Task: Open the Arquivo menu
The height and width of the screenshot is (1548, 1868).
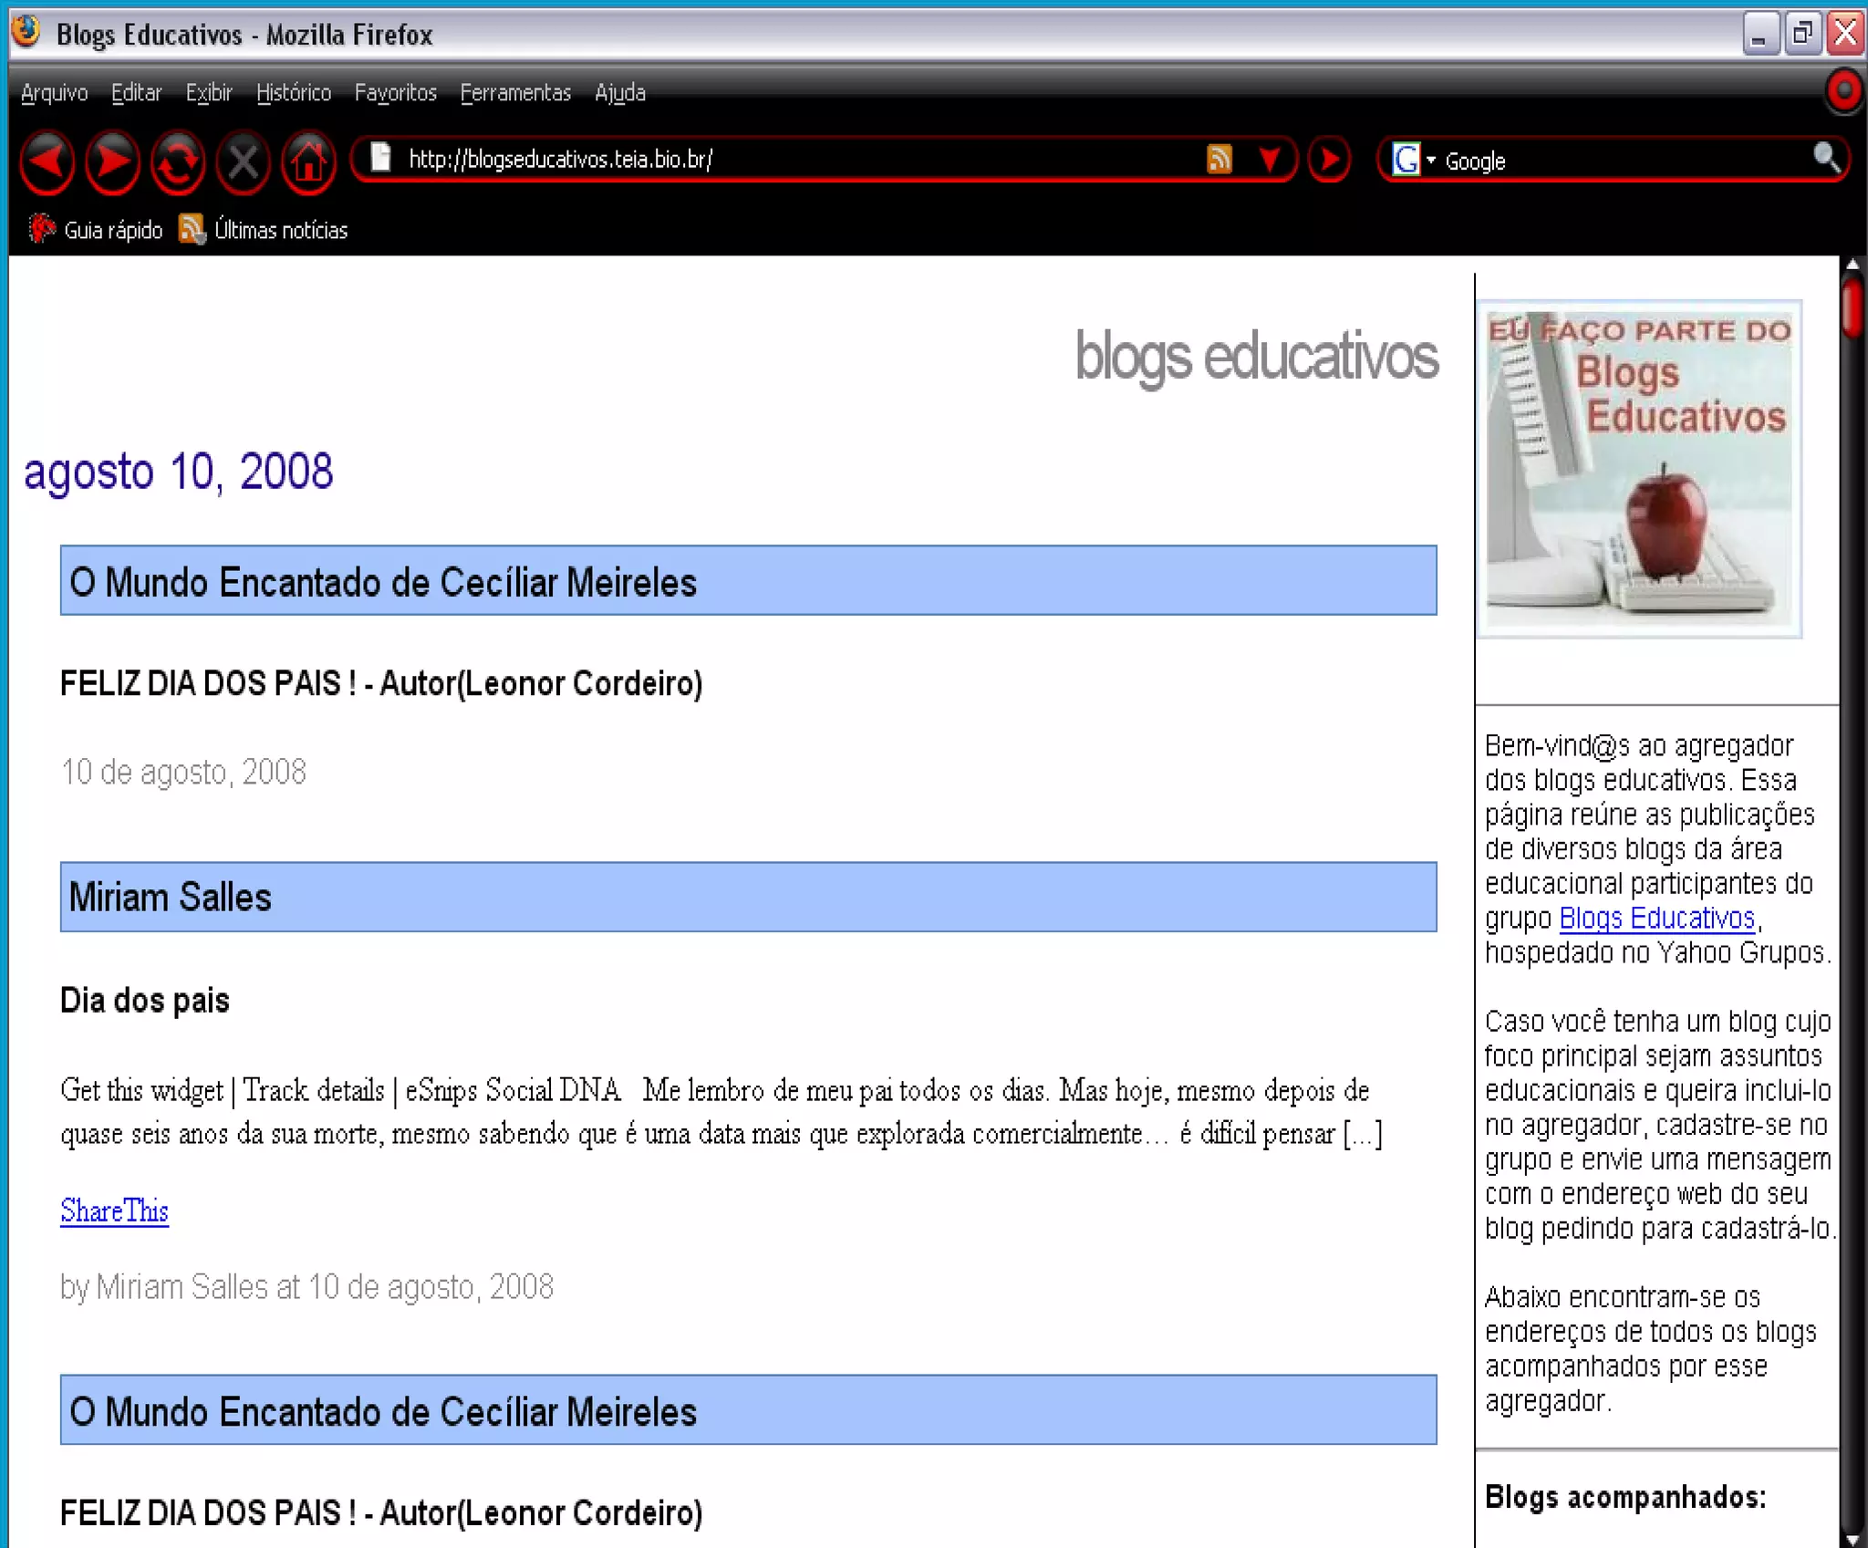Action: [x=55, y=93]
